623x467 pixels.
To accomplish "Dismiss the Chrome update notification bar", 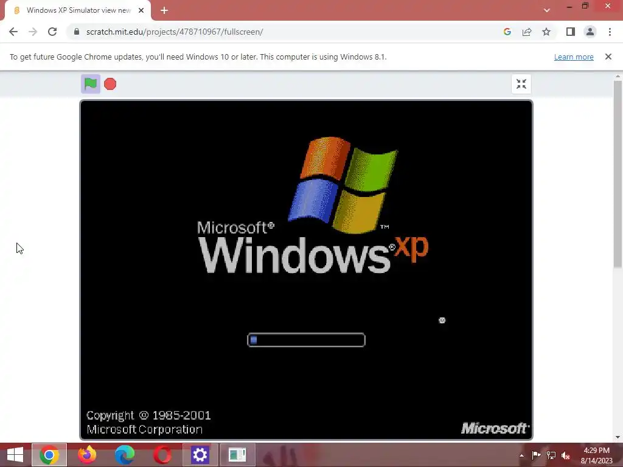I will pos(608,57).
